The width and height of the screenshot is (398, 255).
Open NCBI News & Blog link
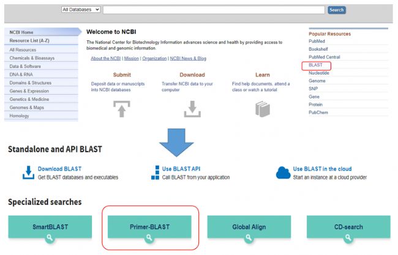coord(188,58)
